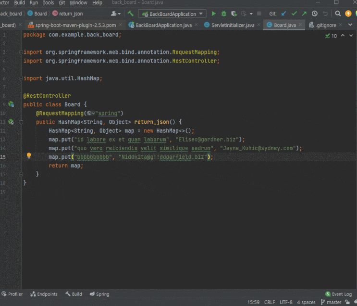Run BackBoardApplication with green play icon
This screenshot has height=306, width=357.
[x=213, y=13]
